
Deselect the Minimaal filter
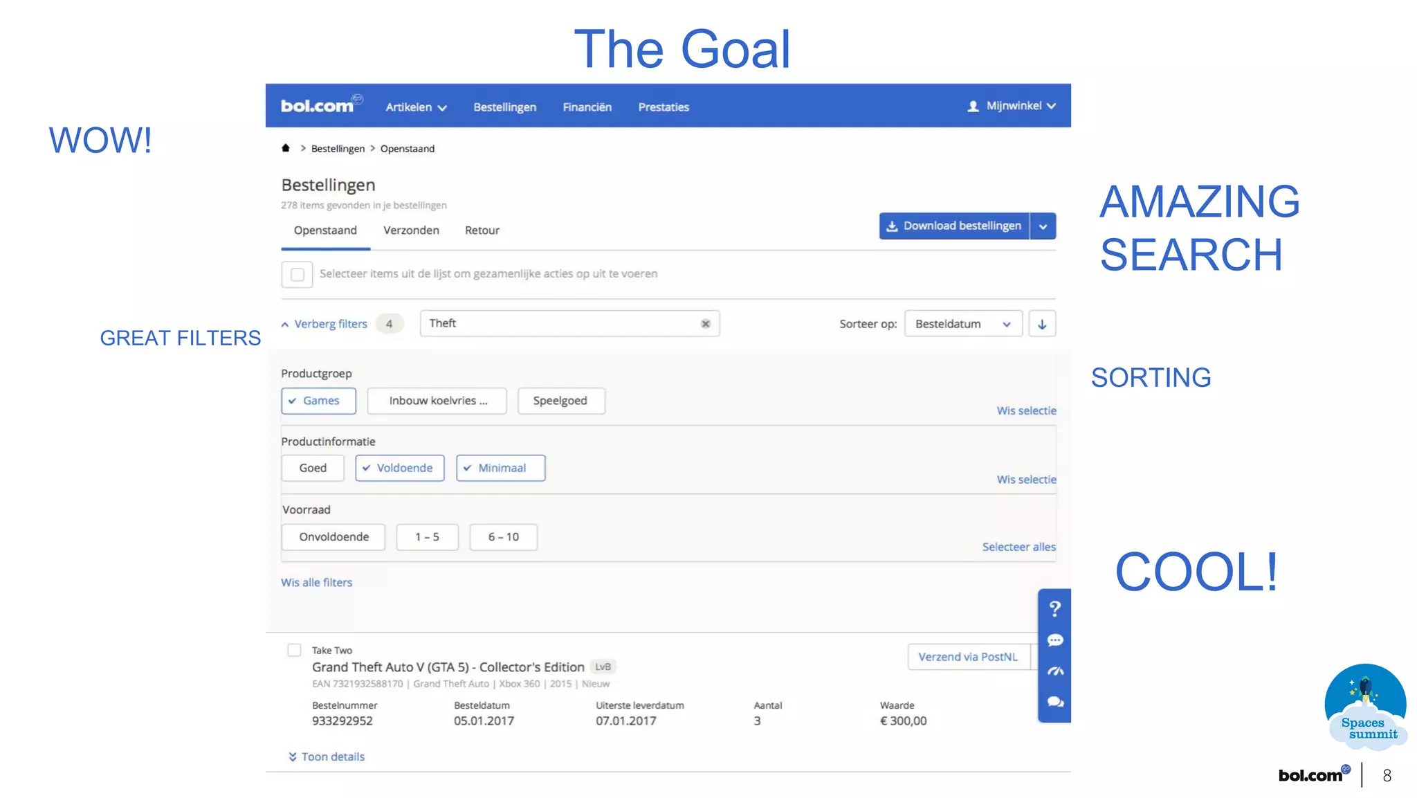(x=501, y=468)
